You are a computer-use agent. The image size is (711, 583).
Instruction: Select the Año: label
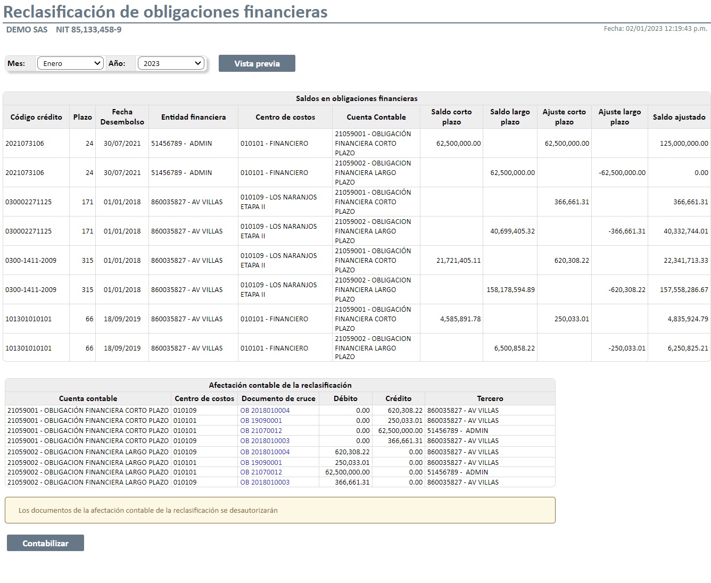tap(117, 63)
